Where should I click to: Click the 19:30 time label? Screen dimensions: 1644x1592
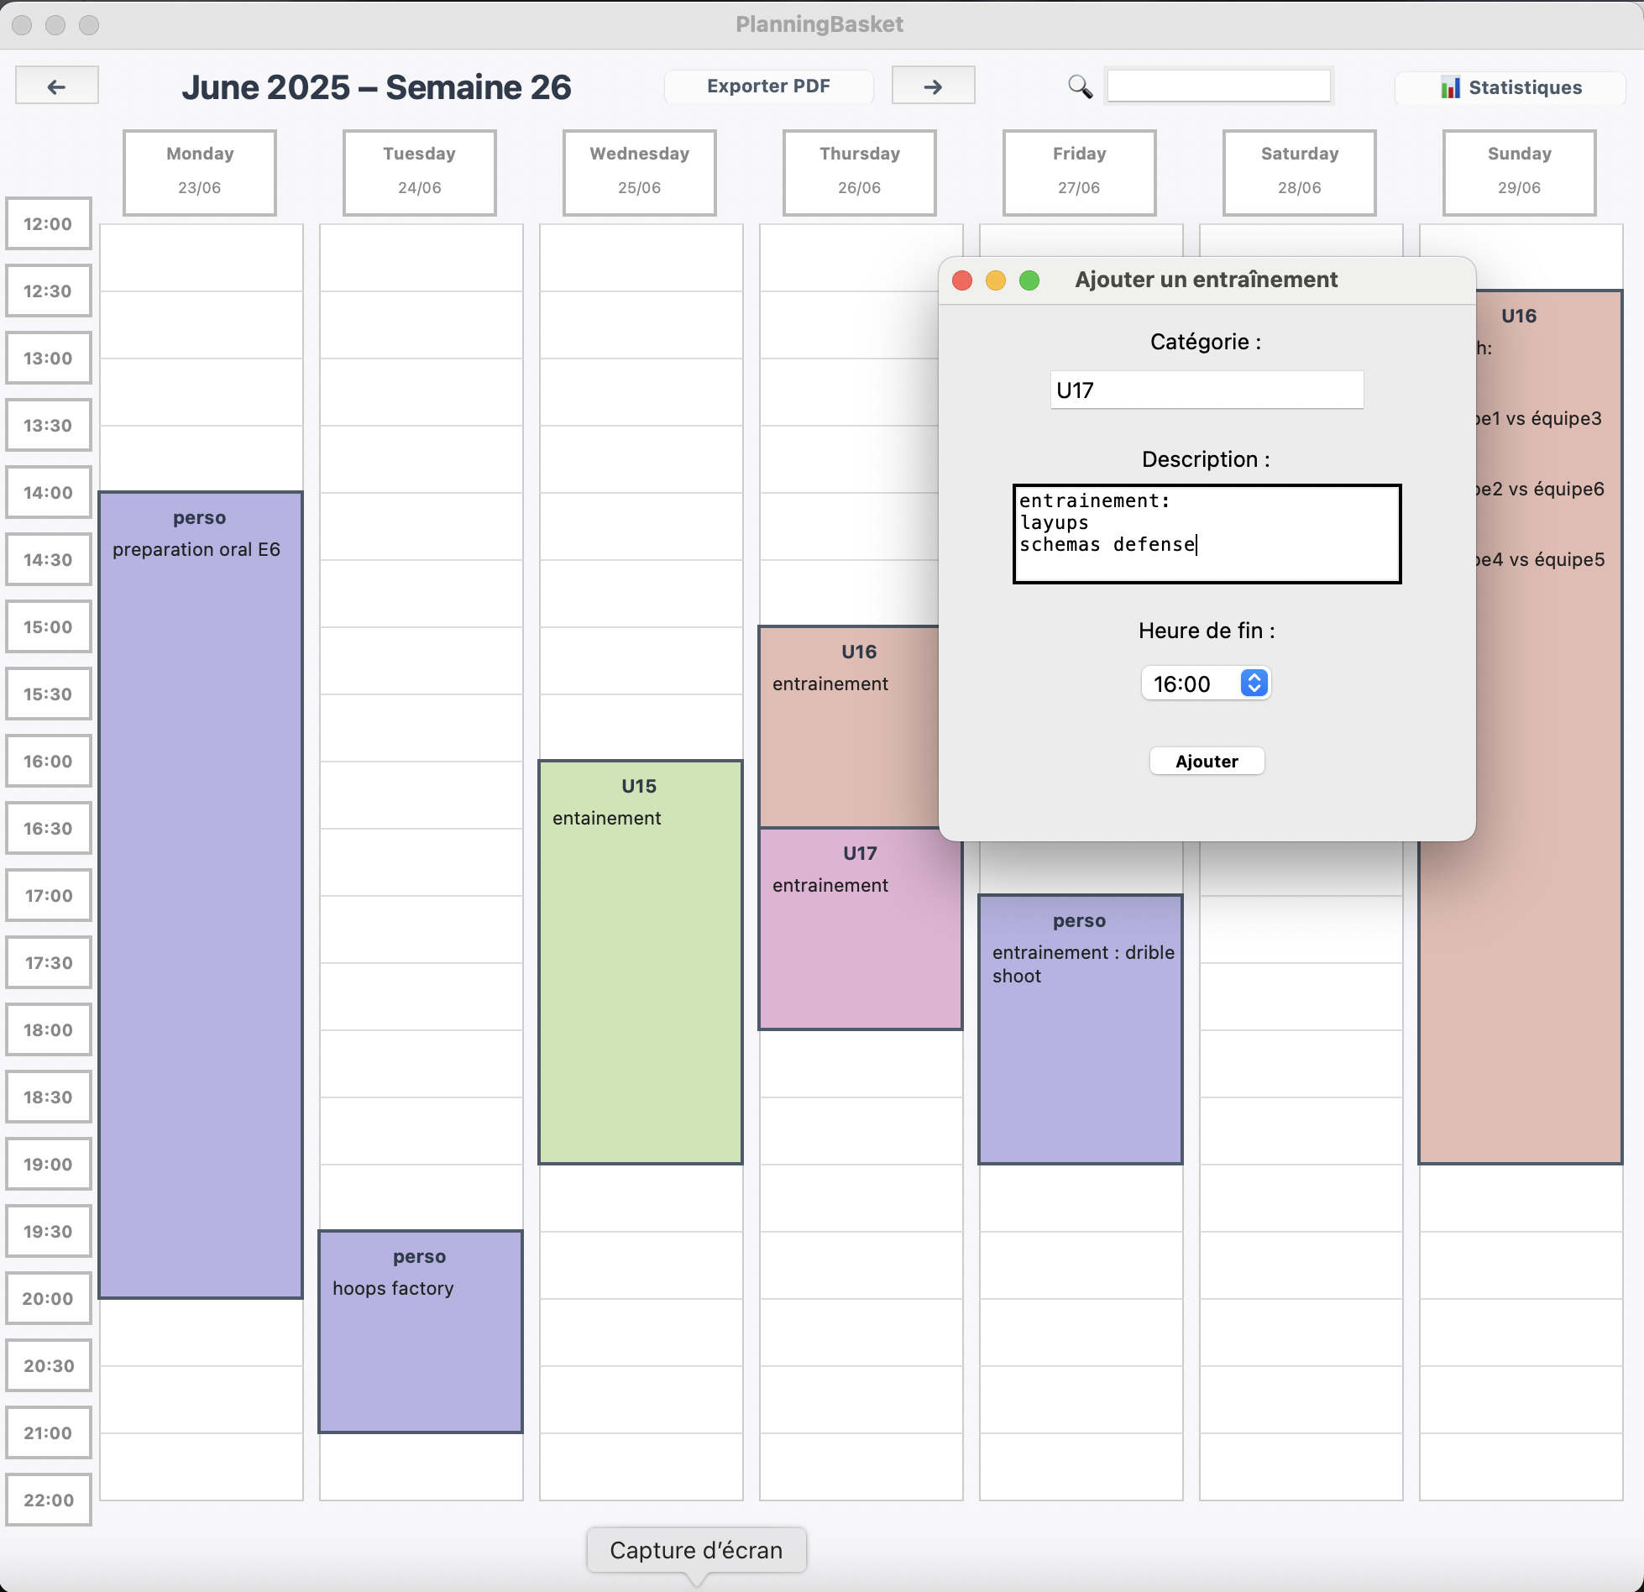point(49,1231)
